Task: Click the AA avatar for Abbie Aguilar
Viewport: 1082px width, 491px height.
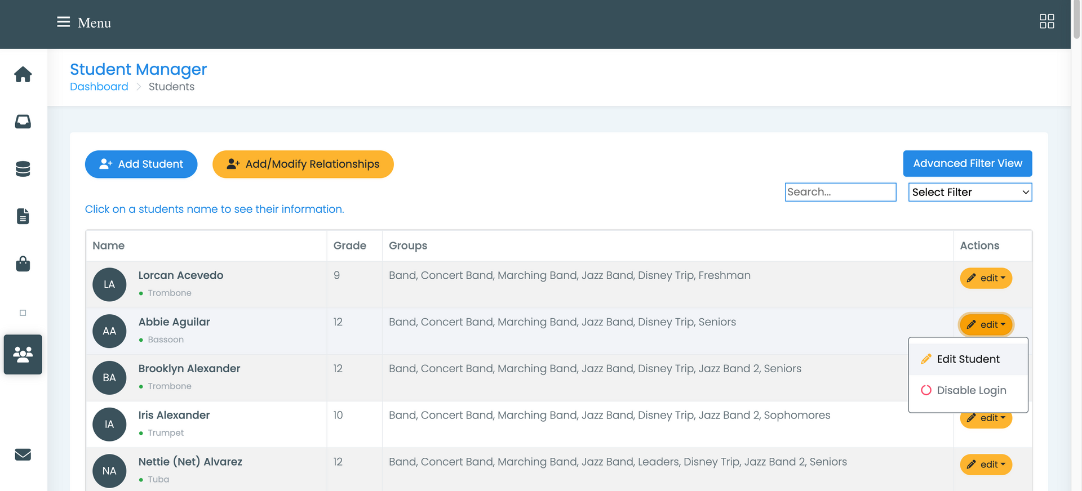Action: point(109,331)
